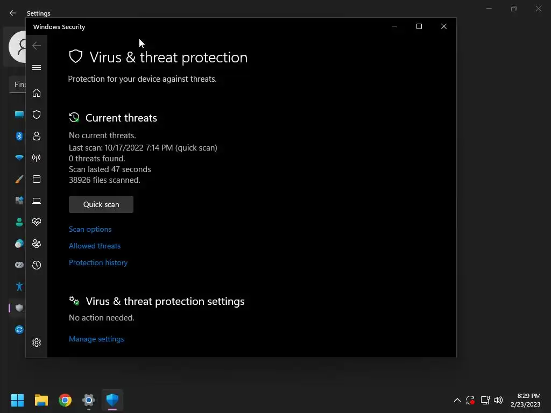The image size is (551, 413).
Task: Click the Settings search box
Action: pos(17,84)
